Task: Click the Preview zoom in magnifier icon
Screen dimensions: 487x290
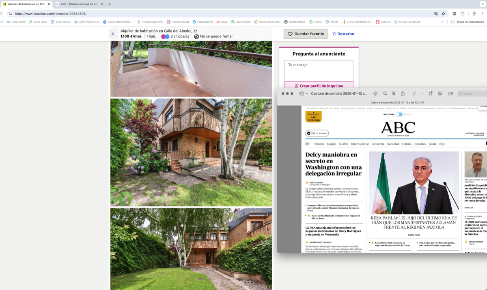Action: coord(394,93)
